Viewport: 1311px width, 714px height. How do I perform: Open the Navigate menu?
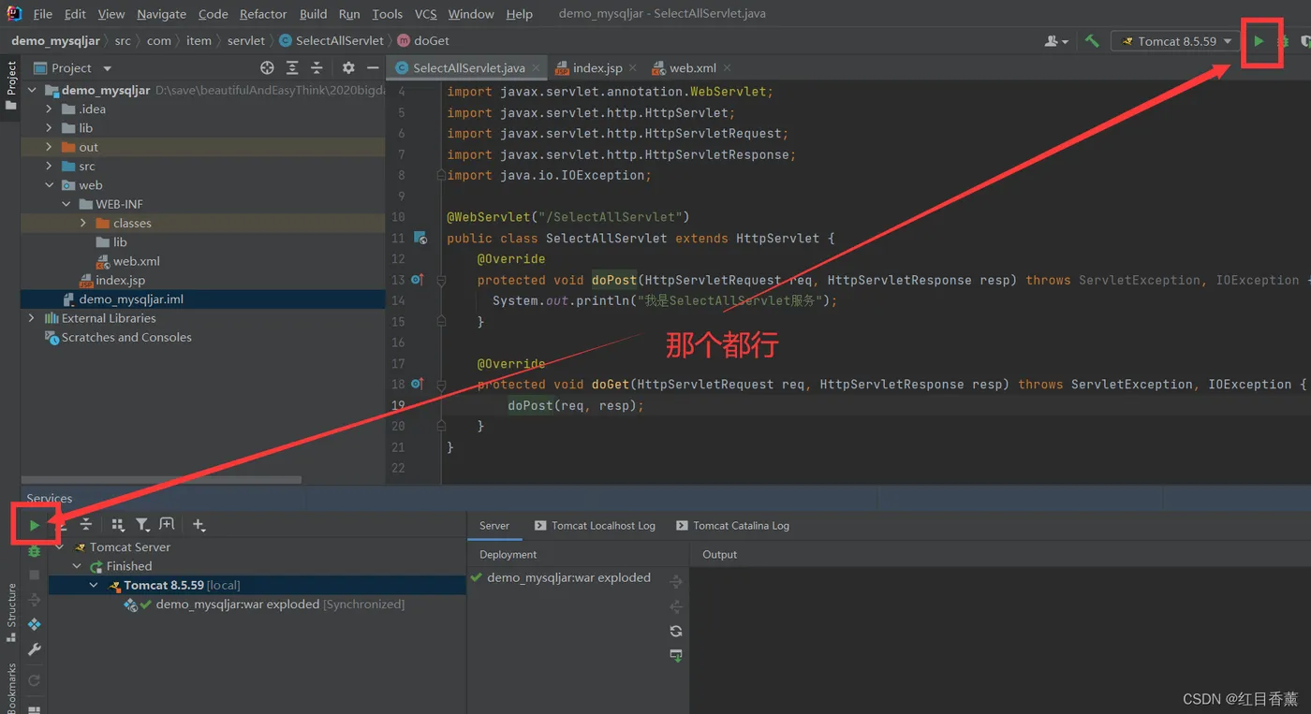point(161,14)
